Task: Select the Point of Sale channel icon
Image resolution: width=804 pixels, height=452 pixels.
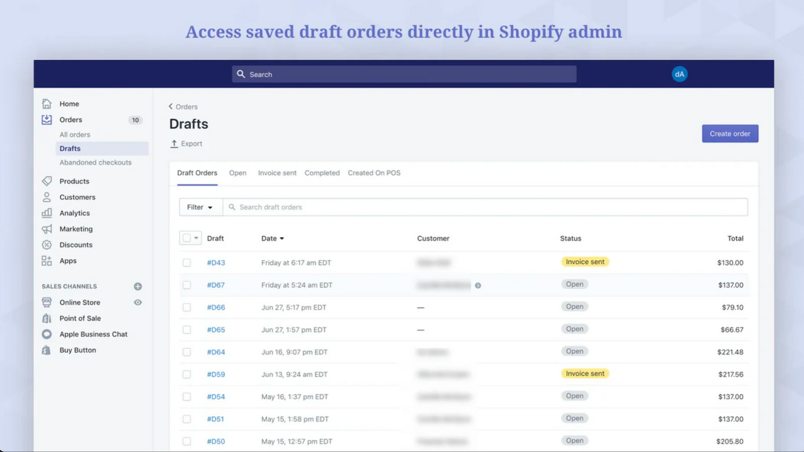Action: 46,318
